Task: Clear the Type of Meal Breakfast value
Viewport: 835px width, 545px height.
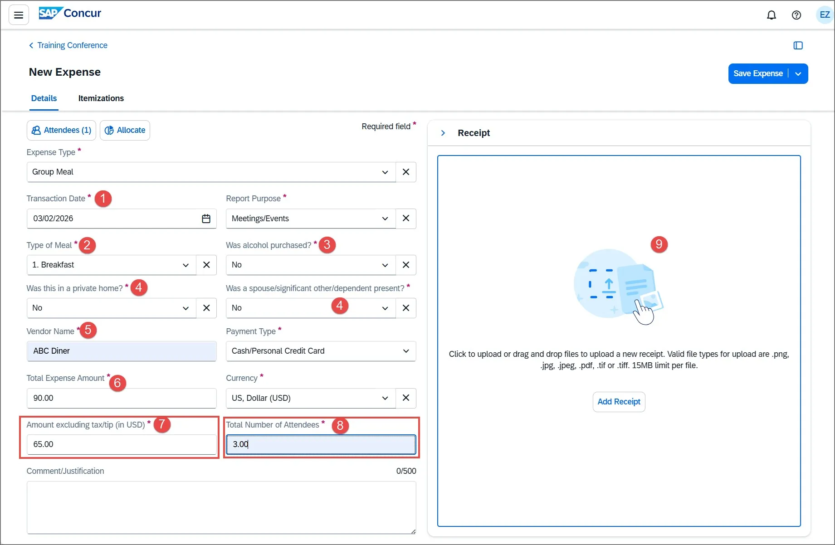Action: click(206, 265)
